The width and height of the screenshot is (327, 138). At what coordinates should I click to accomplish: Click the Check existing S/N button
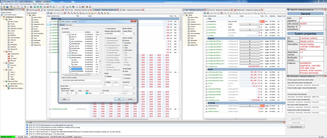pos(296,127)
